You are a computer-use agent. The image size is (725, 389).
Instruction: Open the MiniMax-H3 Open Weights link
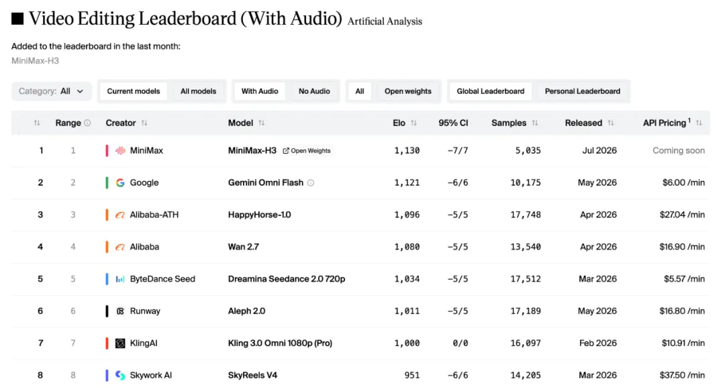pos(307,151)
